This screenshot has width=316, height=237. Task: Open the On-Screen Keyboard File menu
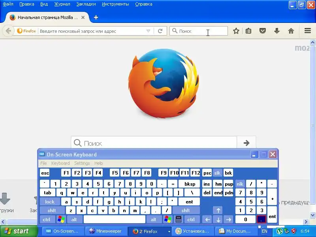43,163
